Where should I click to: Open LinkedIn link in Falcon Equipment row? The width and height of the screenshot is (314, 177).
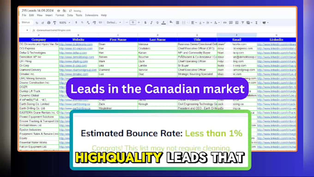click(x=277, y=147)
